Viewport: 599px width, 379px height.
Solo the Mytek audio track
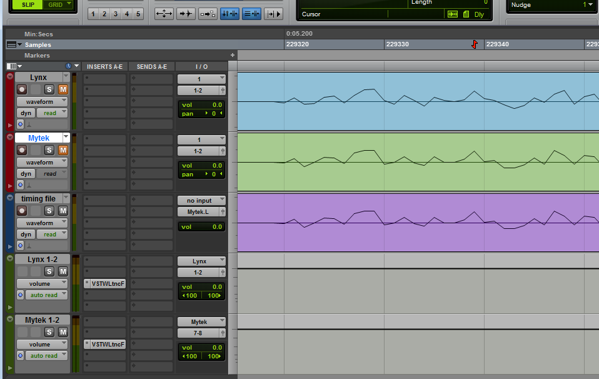[x=49, y=150]
